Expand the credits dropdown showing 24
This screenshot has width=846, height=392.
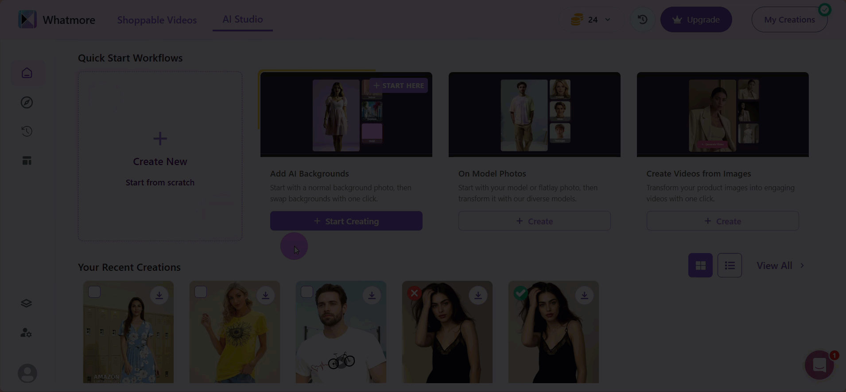point(591,19)
